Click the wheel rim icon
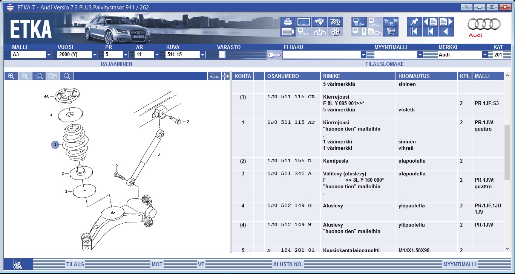 [335, 32]
